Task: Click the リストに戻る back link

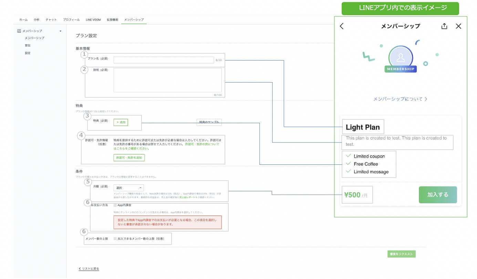Action: 89,269
